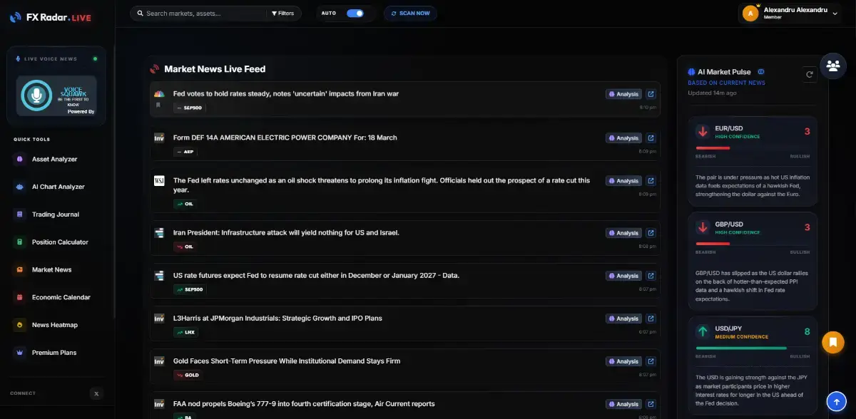Open external link for oil shock Fed story
The width and height of the screenshot is (856, 419).
pyautogui.click(x=651, y=181)
